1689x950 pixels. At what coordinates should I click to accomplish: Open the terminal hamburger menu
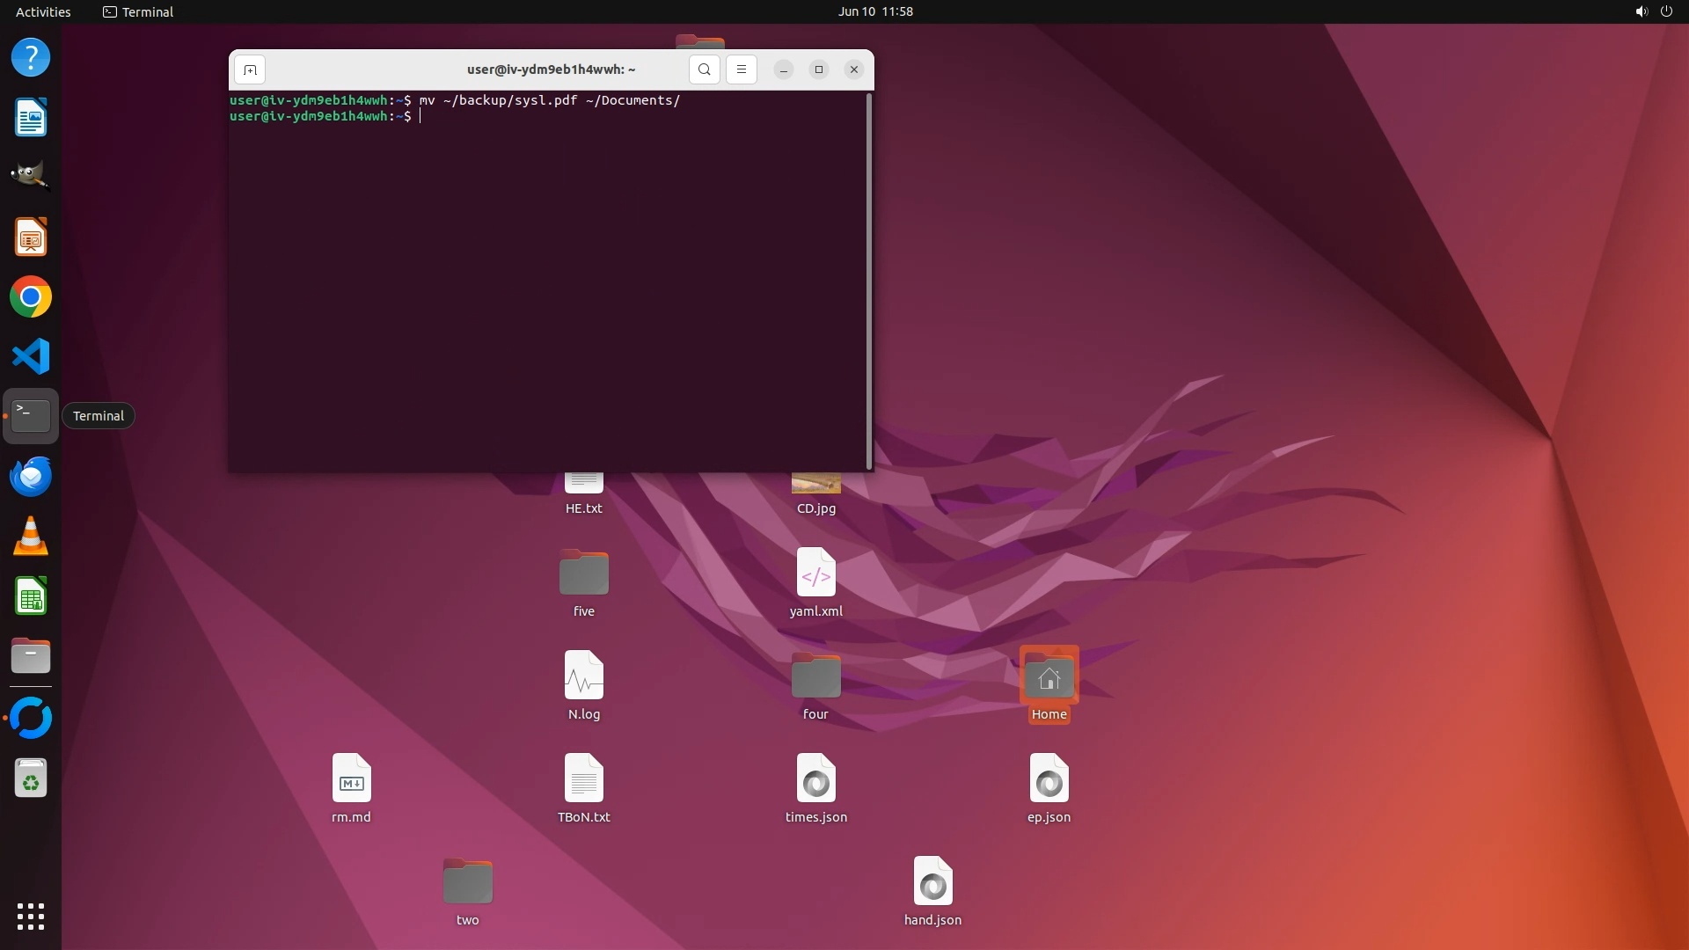[x=742, y=69]
